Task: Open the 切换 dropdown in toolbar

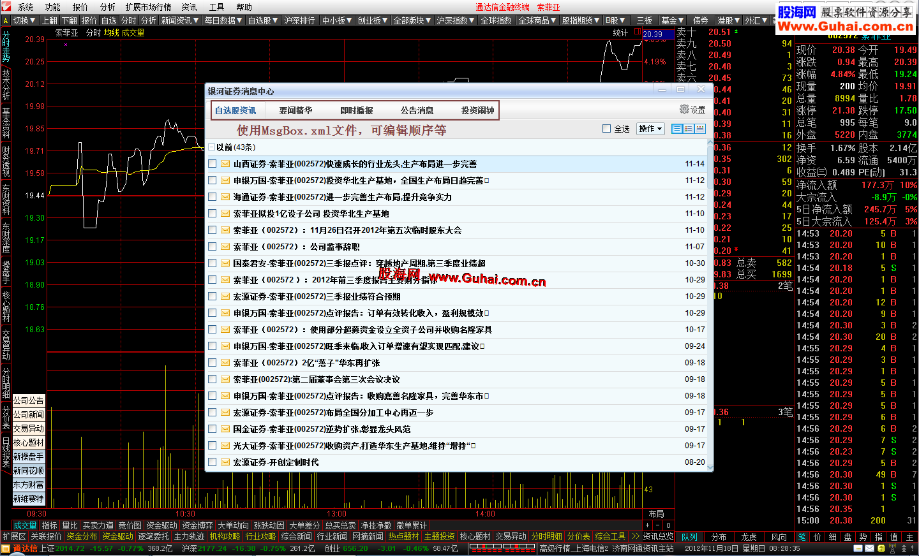Action: (x=24, y=20)
